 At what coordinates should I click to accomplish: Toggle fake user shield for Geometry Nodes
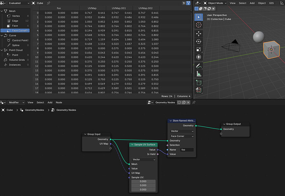pos(179,103)
